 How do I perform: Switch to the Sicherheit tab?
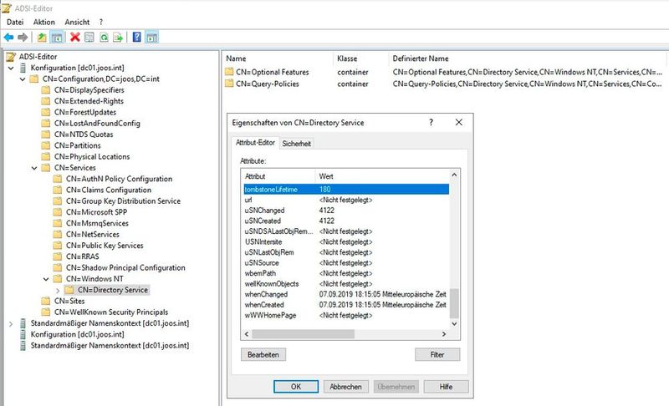click(297, 144)
